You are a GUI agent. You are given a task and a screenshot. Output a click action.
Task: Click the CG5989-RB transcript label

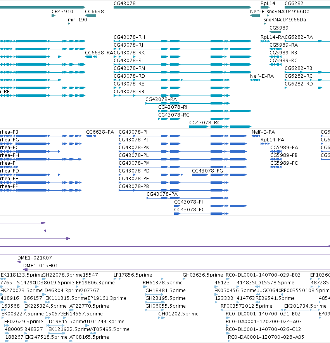coord(283,52)
